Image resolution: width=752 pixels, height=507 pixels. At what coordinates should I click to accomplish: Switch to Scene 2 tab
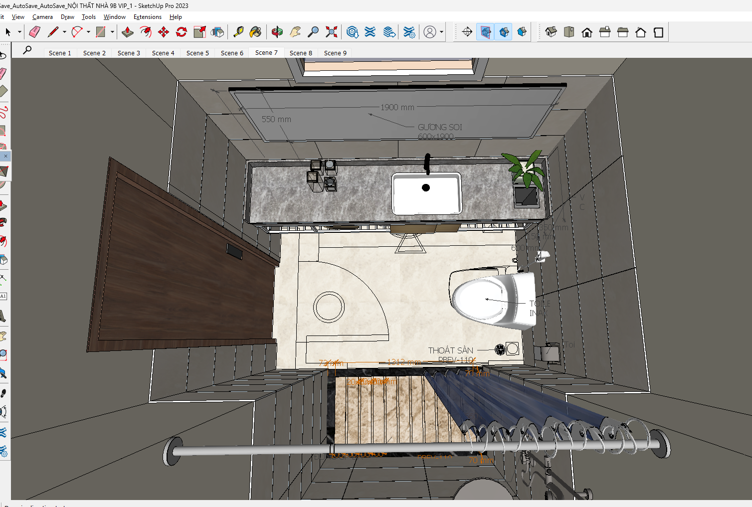94,53
